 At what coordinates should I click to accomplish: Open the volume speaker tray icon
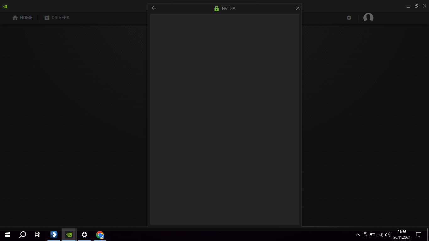click(x=388, y=235)
